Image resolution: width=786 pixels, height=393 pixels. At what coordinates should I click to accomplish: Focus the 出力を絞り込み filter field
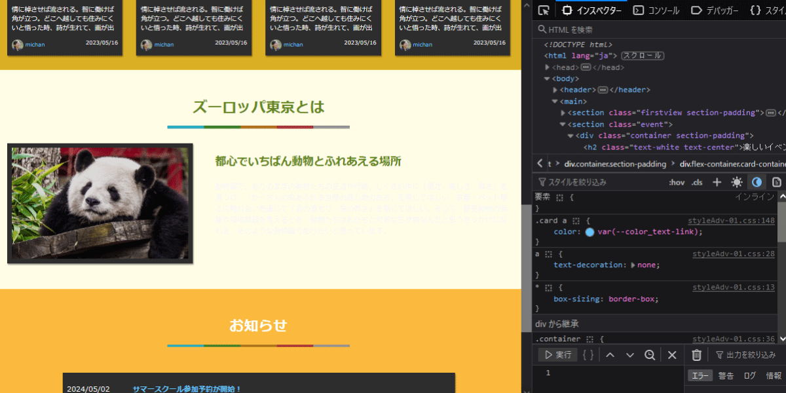click(x=748, y=354)
